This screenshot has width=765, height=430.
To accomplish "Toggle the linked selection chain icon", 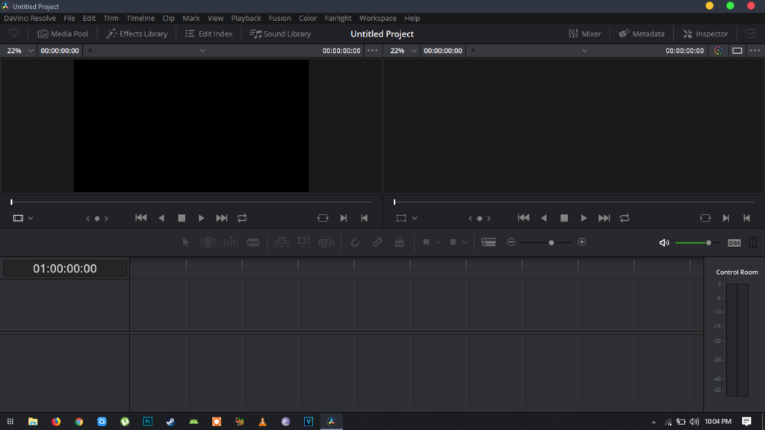I will 377,243.
